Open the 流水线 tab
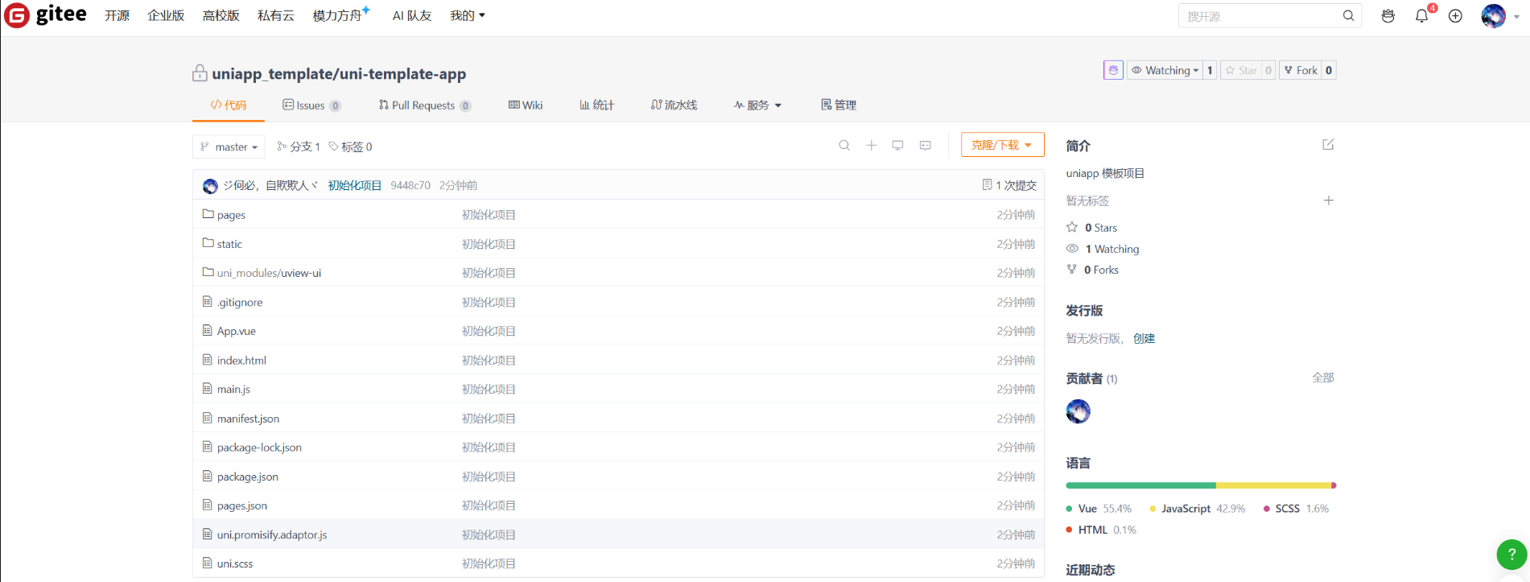The width and height of the screenshot is (1530, 582). coord(674,105)
